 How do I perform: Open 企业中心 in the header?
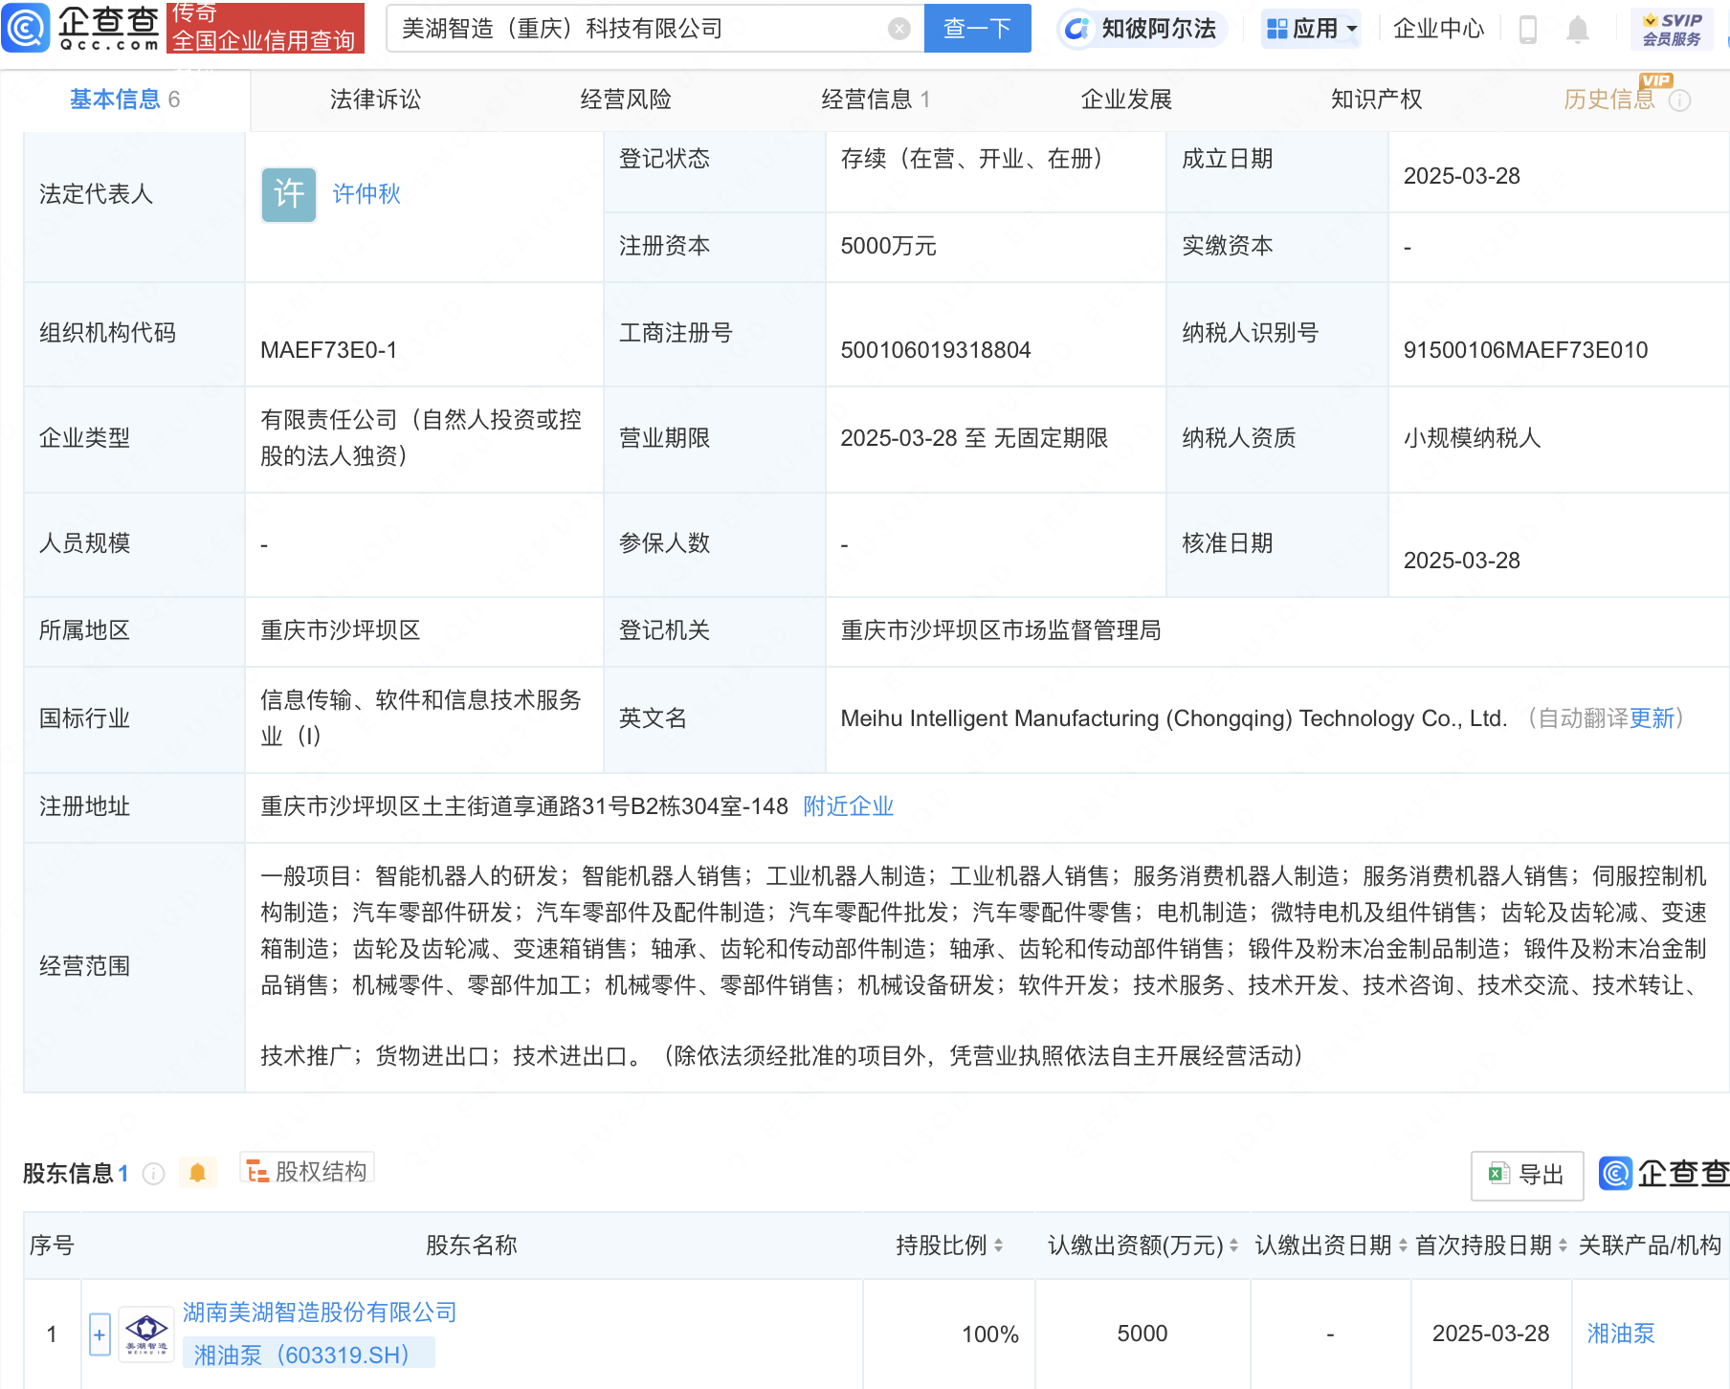(1438, 29)
